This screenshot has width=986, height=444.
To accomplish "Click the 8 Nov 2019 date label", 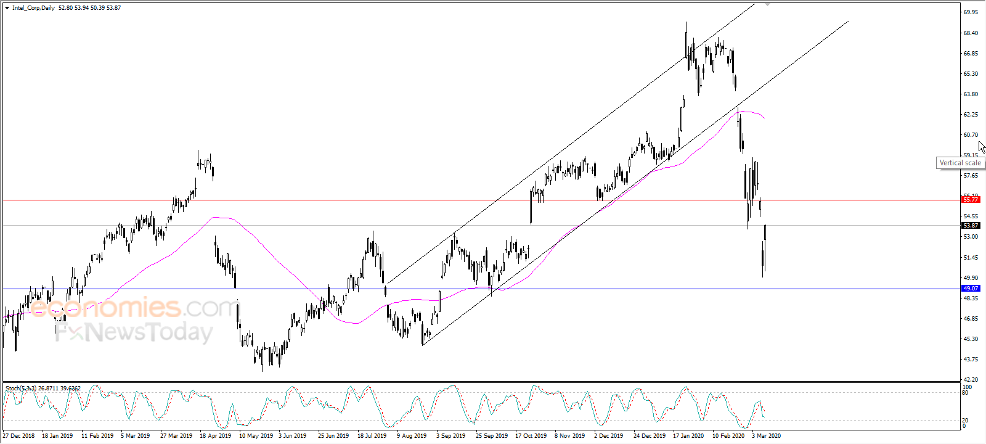I will pyautogui.click(x=570, y=436).
